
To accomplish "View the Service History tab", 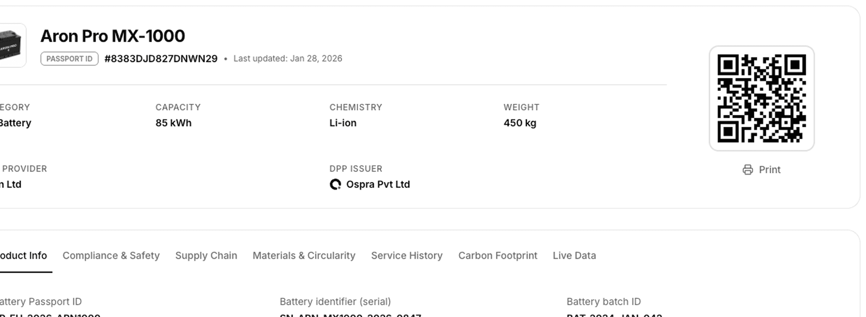I will pyautogui.click(x=407, y=256).
